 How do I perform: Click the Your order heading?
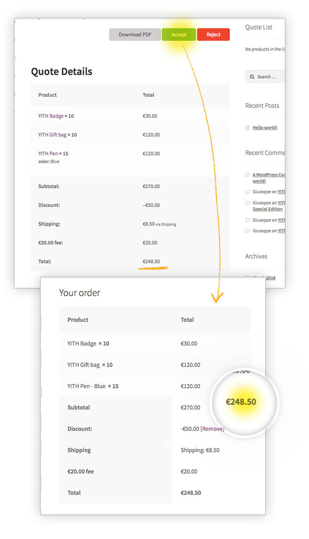(x=80, y=293)
